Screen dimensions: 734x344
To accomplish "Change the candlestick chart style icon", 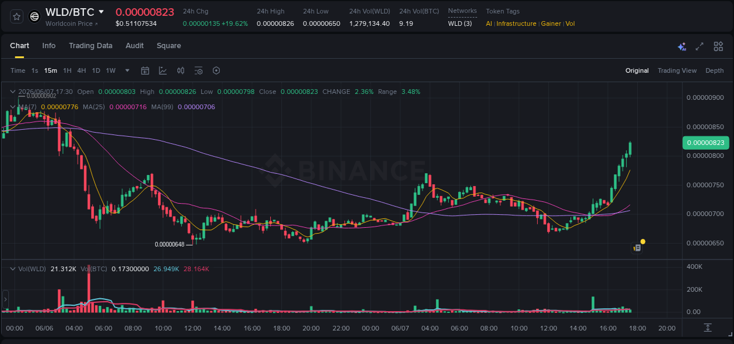I will click(x=181, y=70).
